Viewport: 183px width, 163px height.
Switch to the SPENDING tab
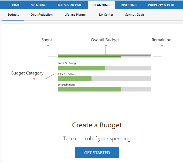tap(39, 5)
